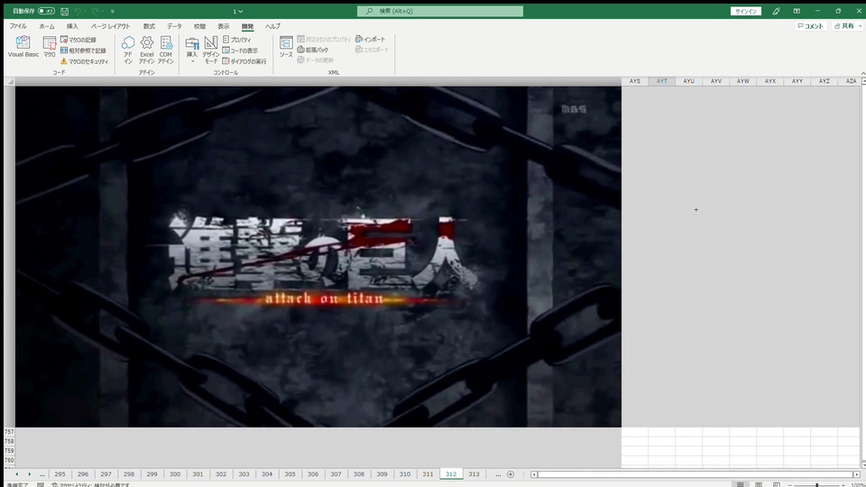
Task: Switch to sheet tab 313
Action: tap(474, 474)
